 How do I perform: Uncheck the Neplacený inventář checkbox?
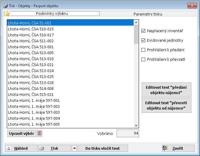pyautogui.click(x=143, y=31)
